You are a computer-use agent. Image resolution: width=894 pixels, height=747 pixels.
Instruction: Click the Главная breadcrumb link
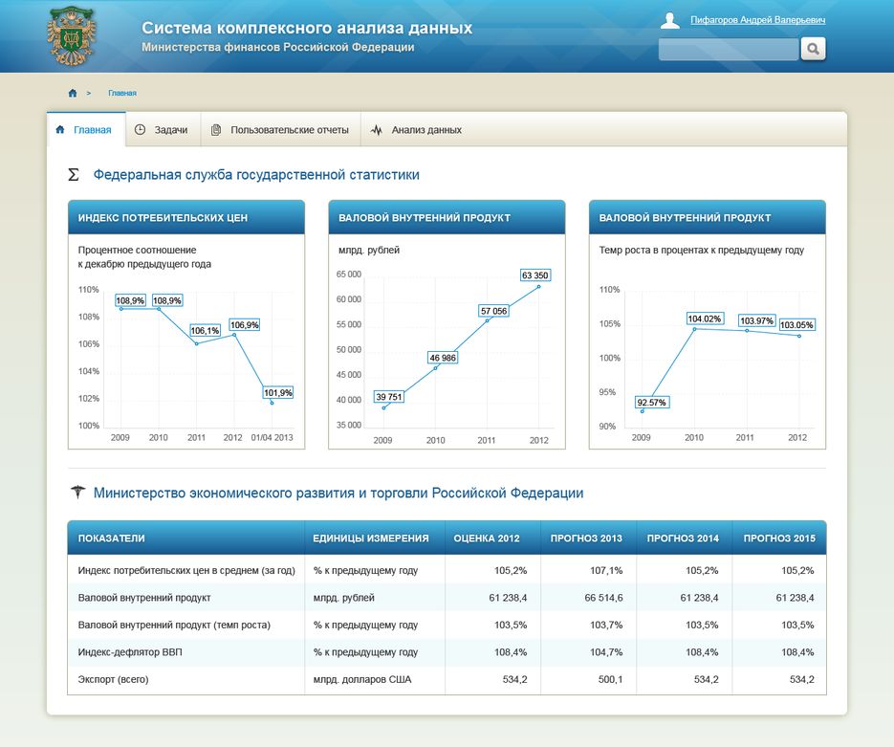(122, 93)
